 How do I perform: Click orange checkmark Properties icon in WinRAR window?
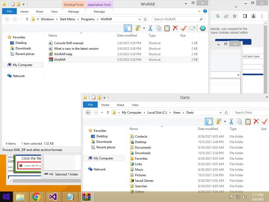tap(184, 28)
